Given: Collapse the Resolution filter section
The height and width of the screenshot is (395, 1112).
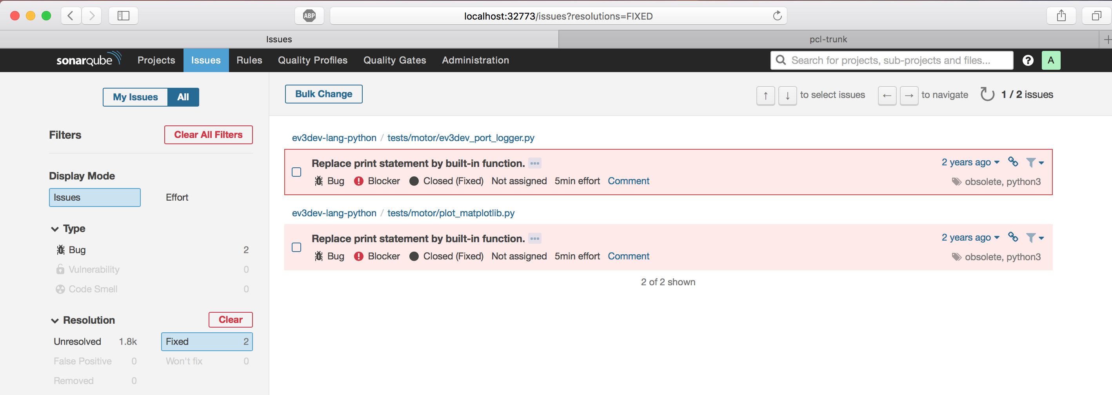Looking at the screenshot, I should coord(55,321).
